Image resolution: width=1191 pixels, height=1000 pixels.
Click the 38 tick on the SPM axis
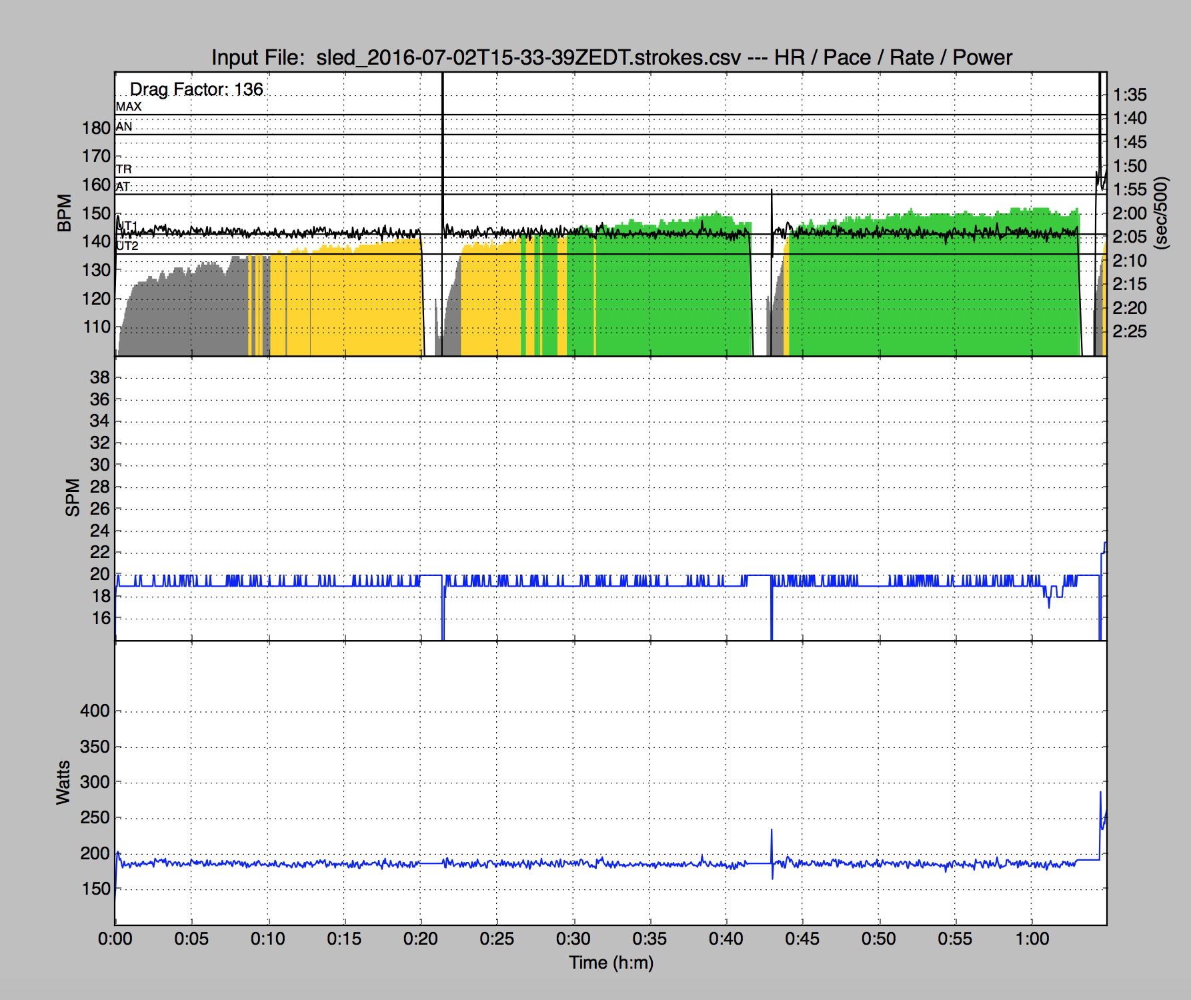99,377
